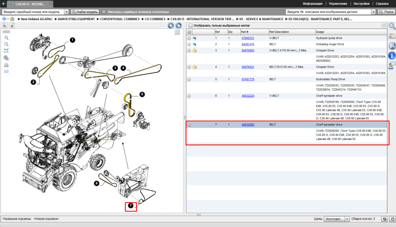Navigate to CONVENTIONAL COMBINES breadcrumb
The image size is (396, 227).
pyautogui.click(x=120, y=19)
